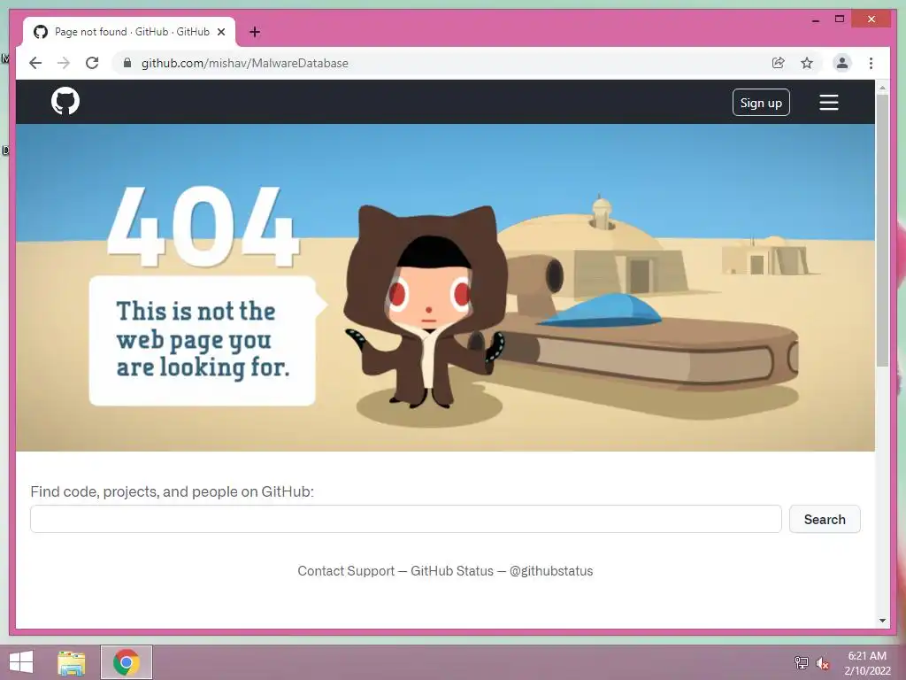Open the Contact Support link
The height and width of the screenshot is (680, 906).
346,571
